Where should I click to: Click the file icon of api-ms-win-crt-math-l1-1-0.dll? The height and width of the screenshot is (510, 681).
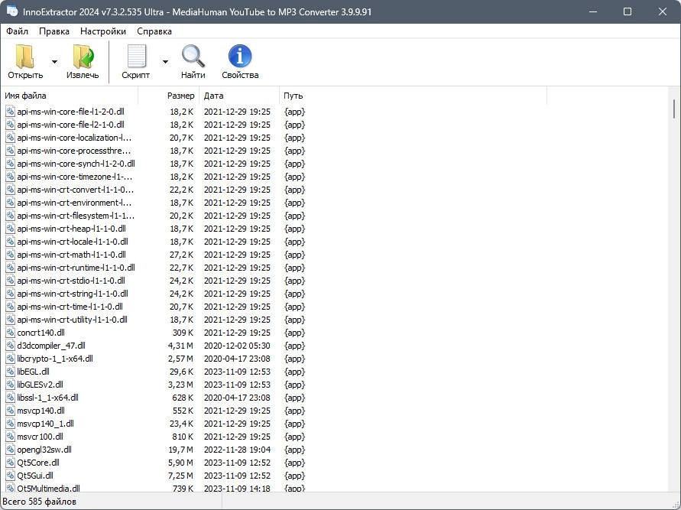click(x=11, y=255)
